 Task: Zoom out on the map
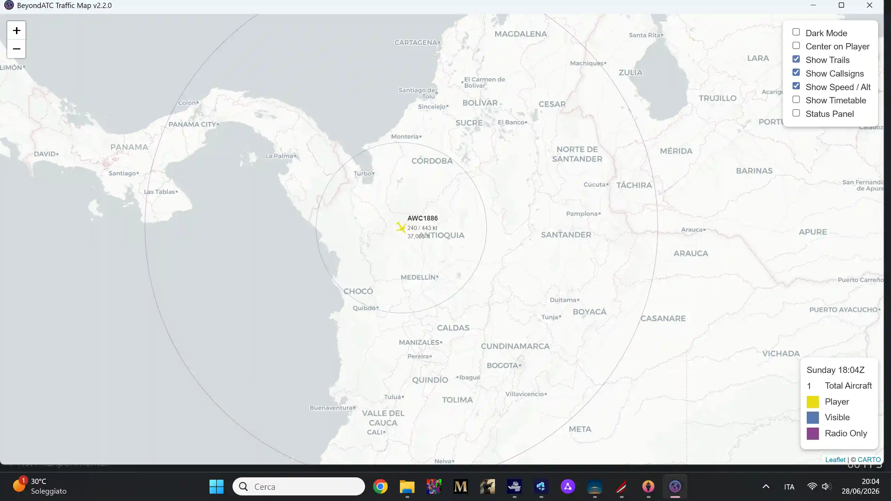click(16, 49)
